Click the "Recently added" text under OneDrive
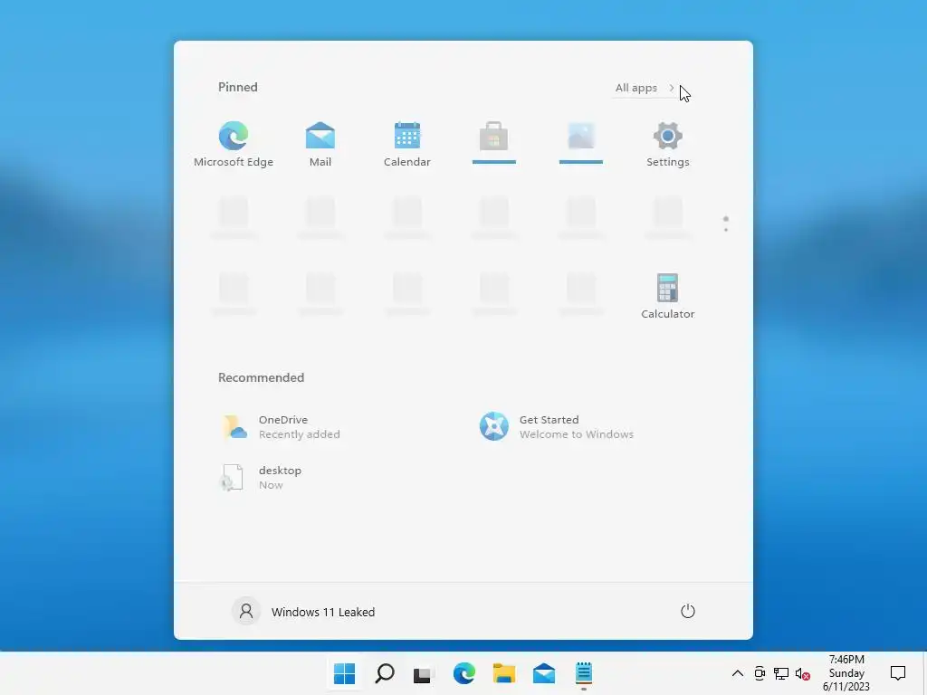The width and height of the screenshot is (927, 695). click(299, 434)
